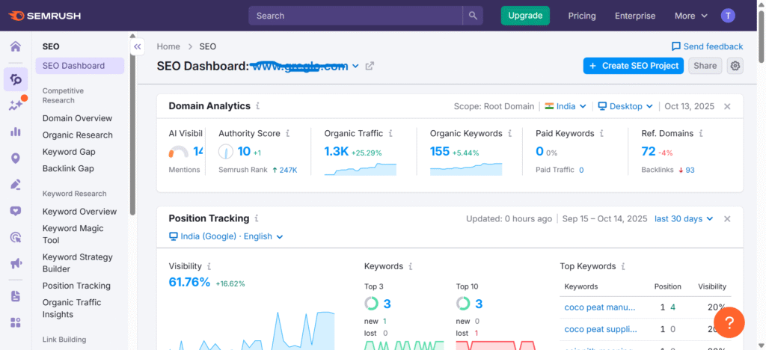Open the megaphone PR icon
This screenshot has width=766, height=350.
(x=16, y=263)
